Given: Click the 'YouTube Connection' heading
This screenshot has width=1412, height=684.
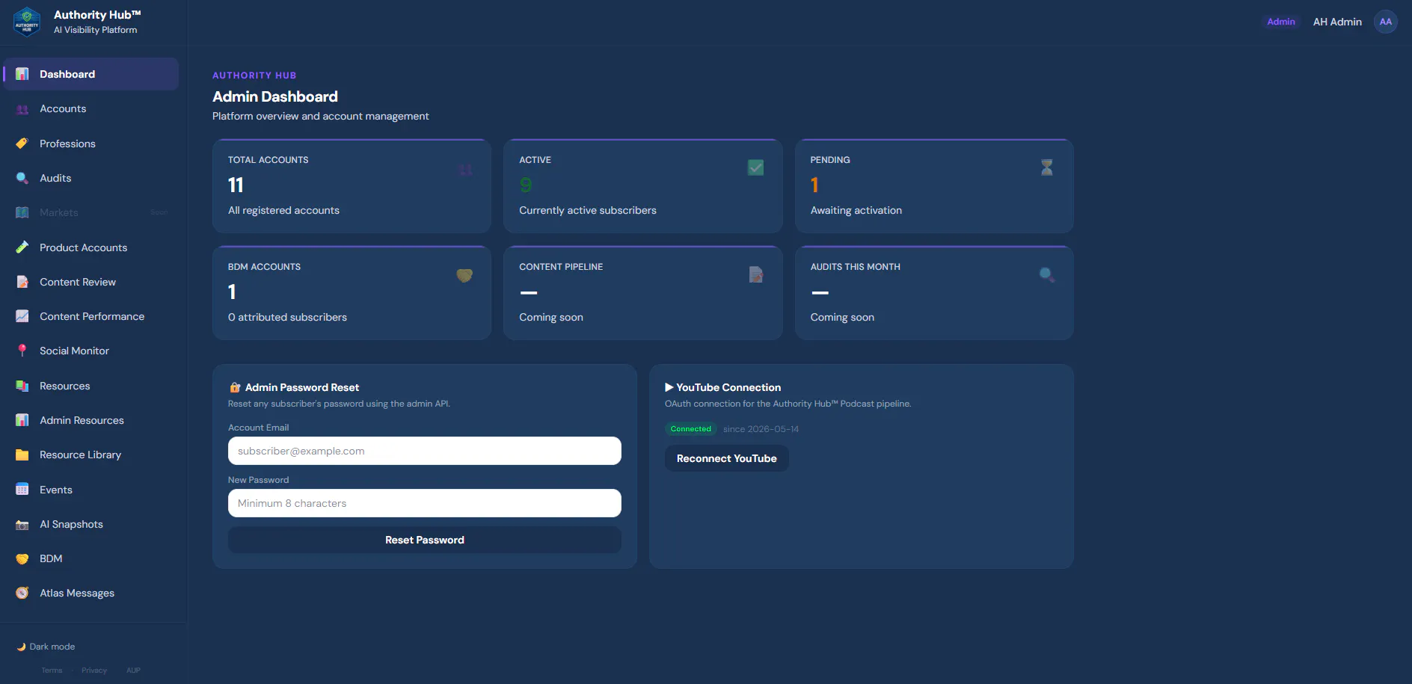Looking at the screenshot, I should pos(728,387).
